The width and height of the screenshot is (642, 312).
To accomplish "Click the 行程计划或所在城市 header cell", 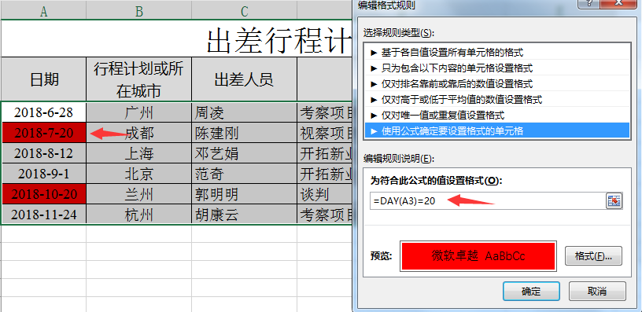I will 138,79.
